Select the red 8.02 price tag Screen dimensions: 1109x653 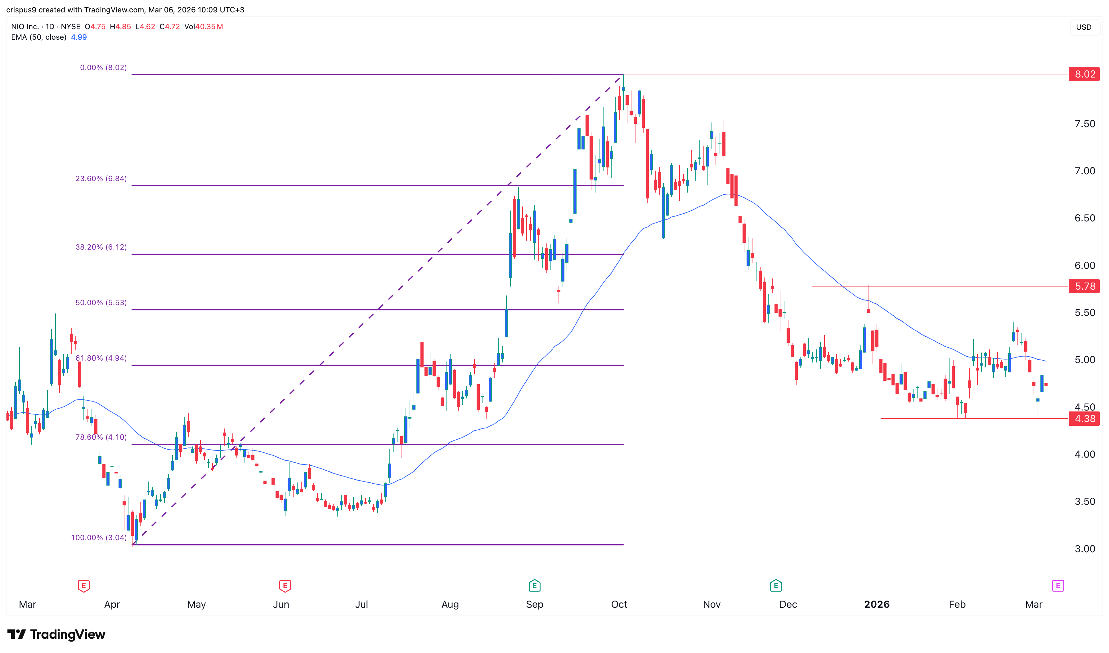click(x=1084, y=74)
